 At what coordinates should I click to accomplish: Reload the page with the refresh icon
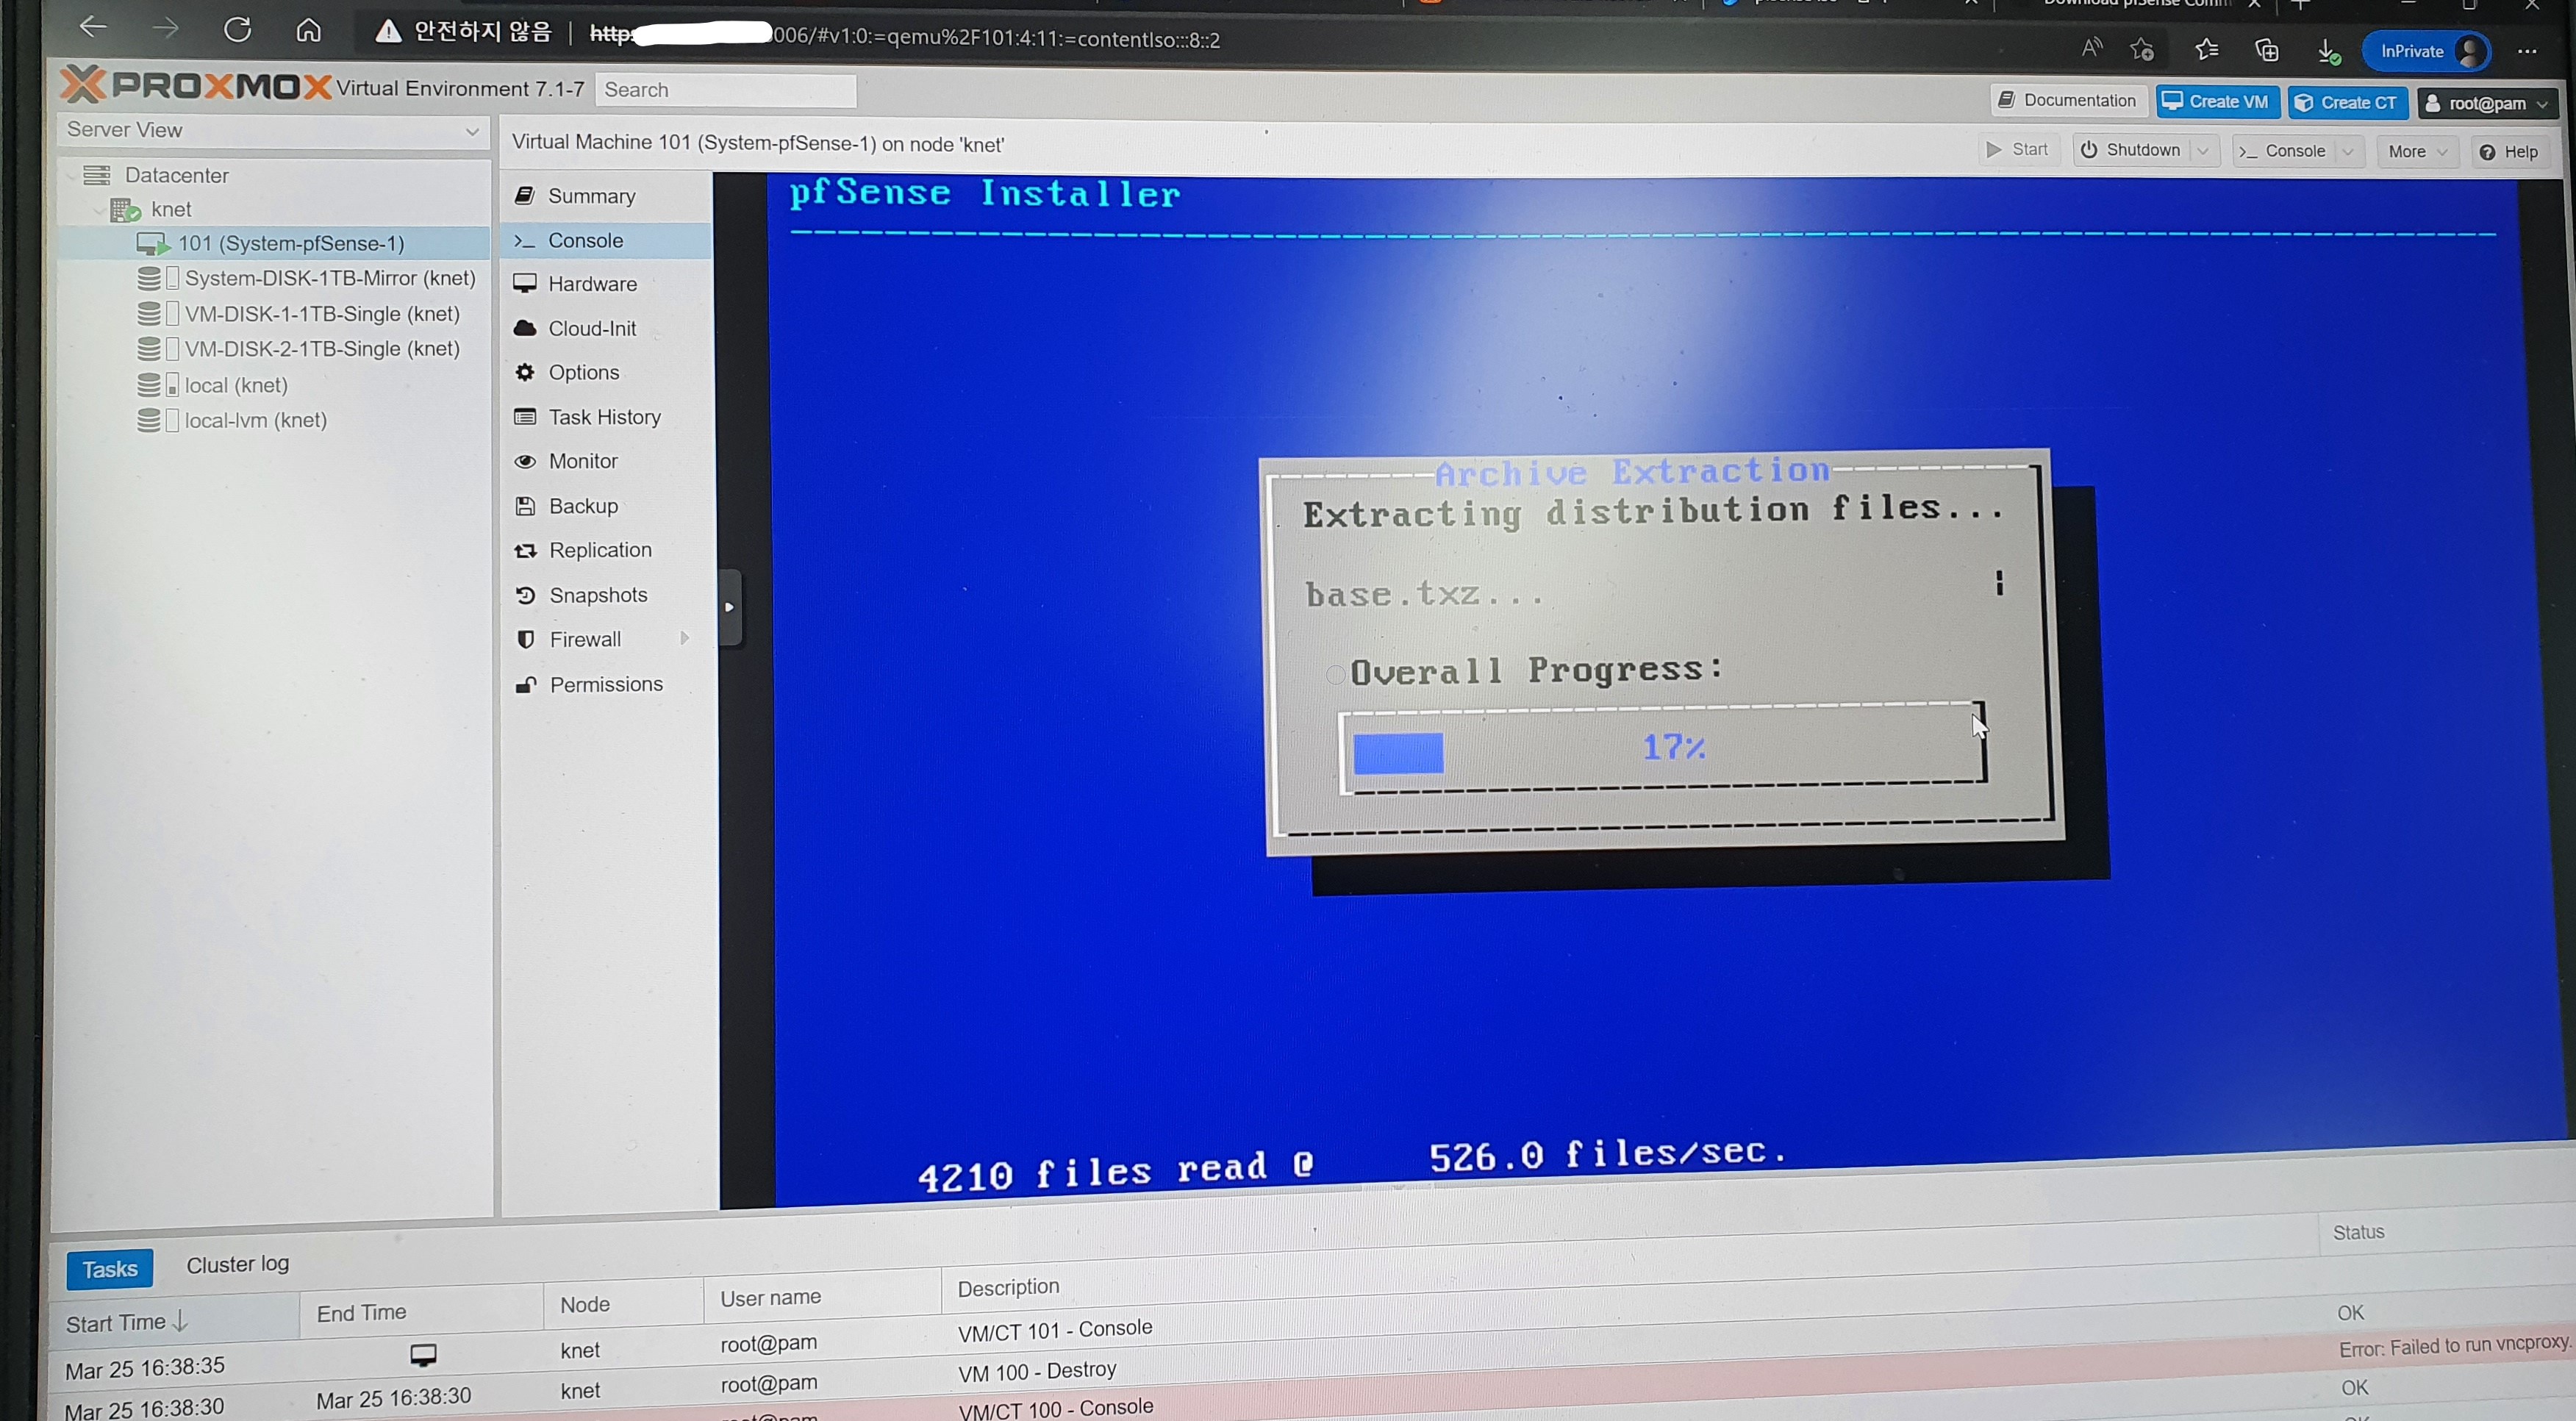click(x=237, y=29)
